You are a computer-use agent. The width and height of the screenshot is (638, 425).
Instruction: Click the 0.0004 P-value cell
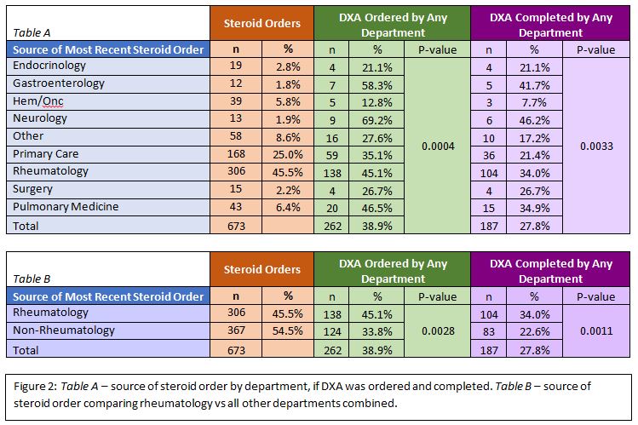(437, 146)
